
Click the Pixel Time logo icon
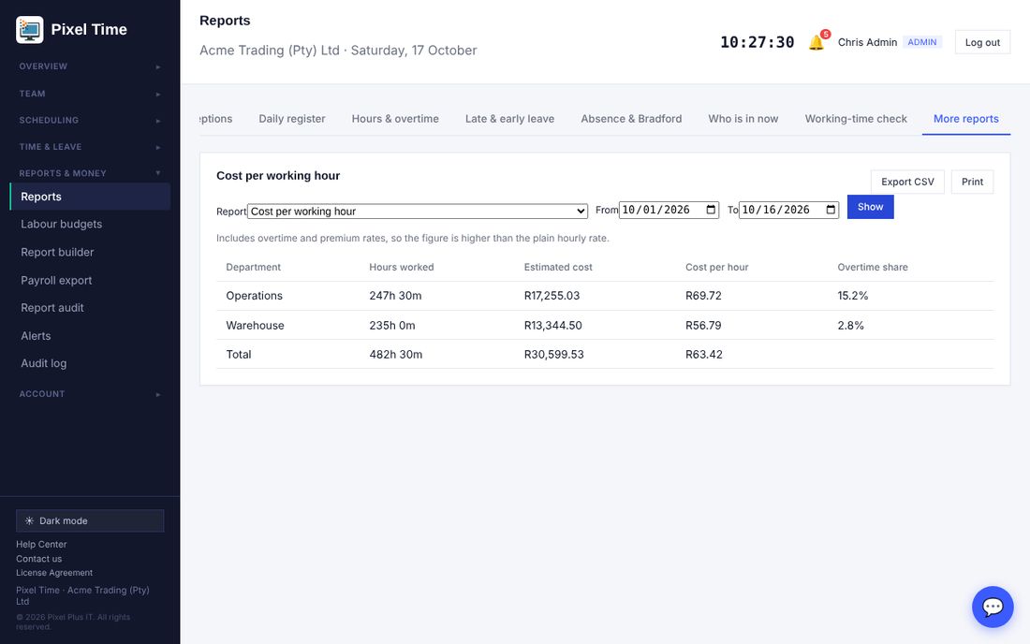(x=30, y=30)
